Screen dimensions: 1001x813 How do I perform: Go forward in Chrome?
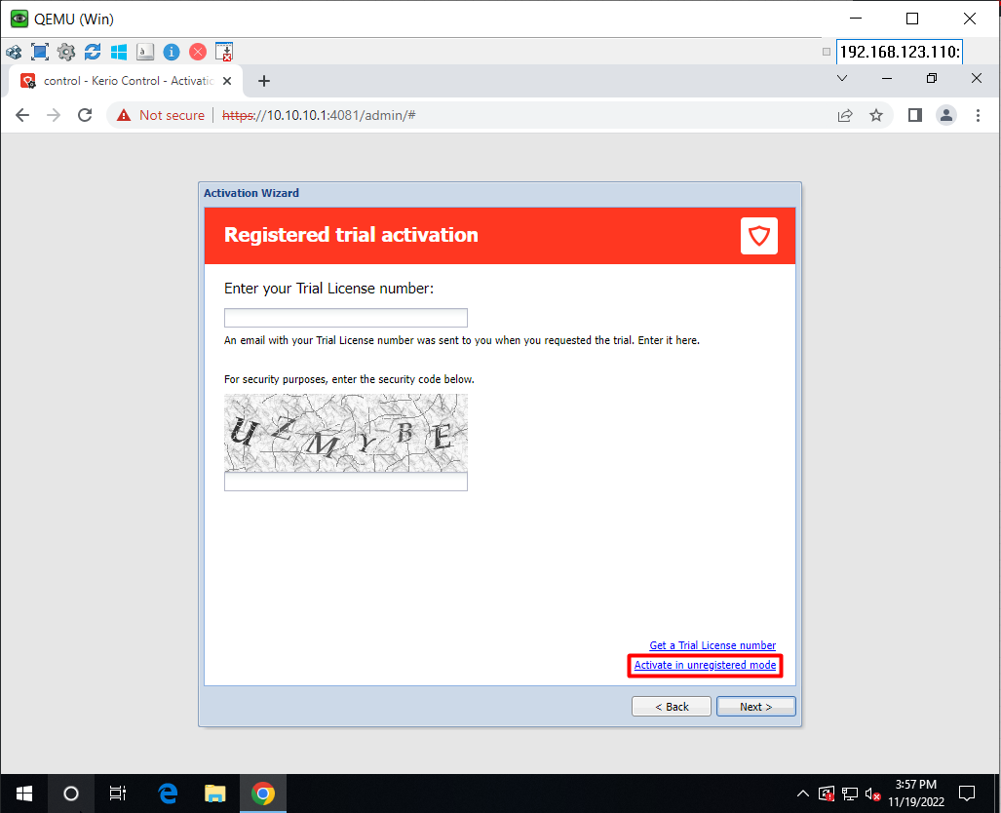54,115
